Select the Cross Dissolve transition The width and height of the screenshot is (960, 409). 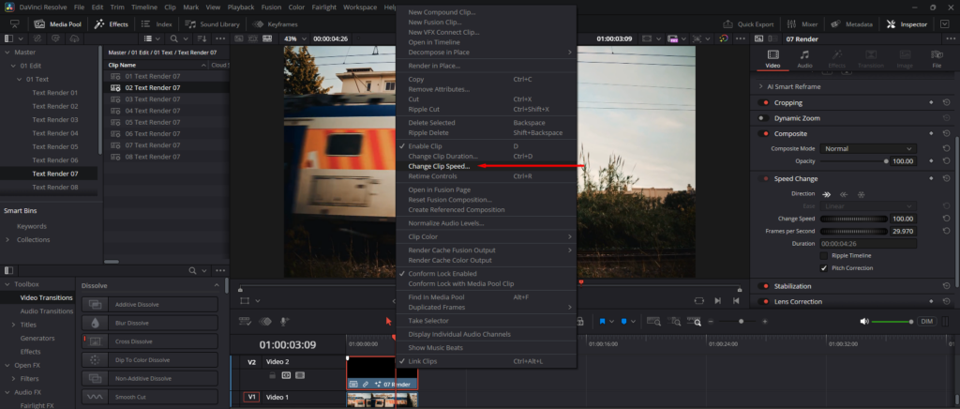[149, 341]
